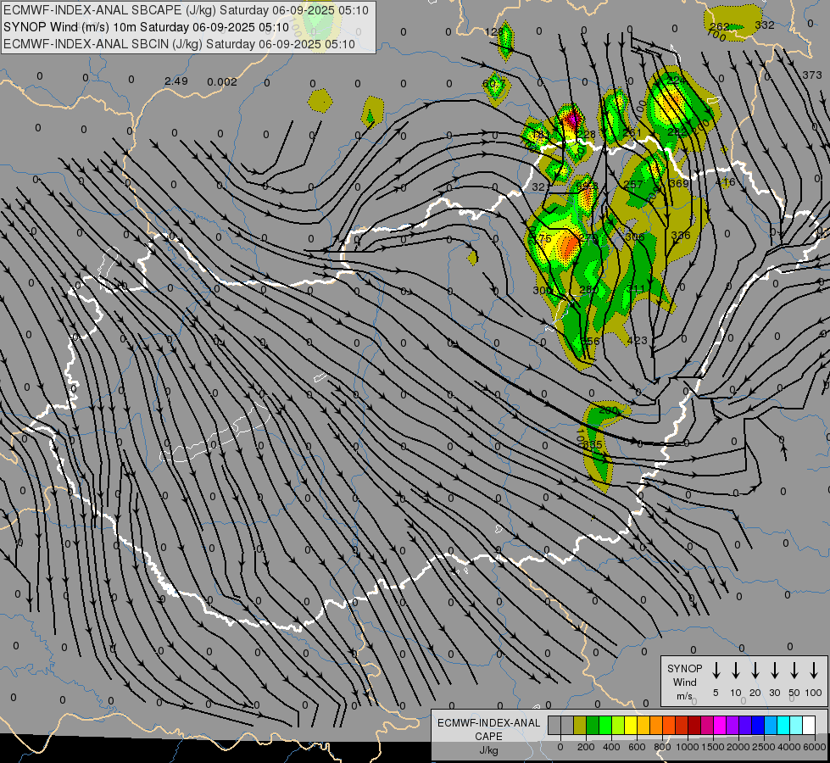
Task: Click the map value '356'
Action: coord(590,341)
